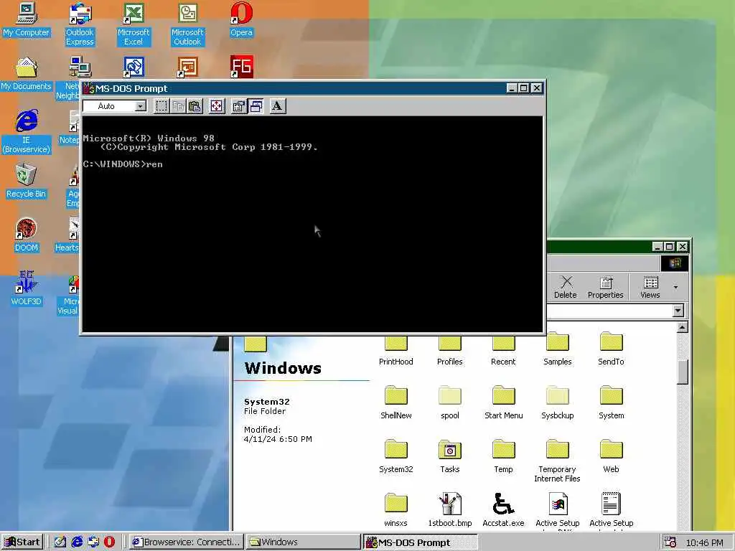Image resolution: width=735 pixels, height=551 pixels.
Task: Select the SendTo folder
Action: [612, 349]
